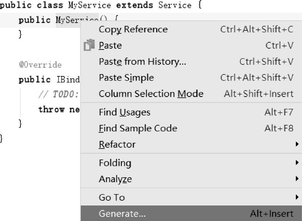Click the class keyword on first line
The width and height of the screenshot is (302, 221).
click(x=50, y=6)
